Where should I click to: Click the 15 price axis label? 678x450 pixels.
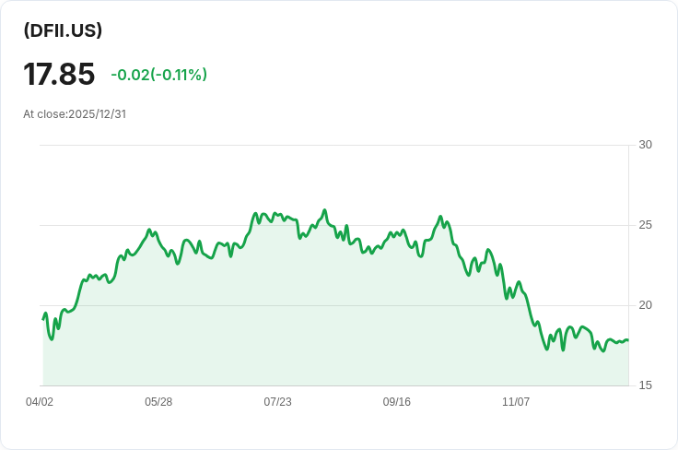click(645, 385)
